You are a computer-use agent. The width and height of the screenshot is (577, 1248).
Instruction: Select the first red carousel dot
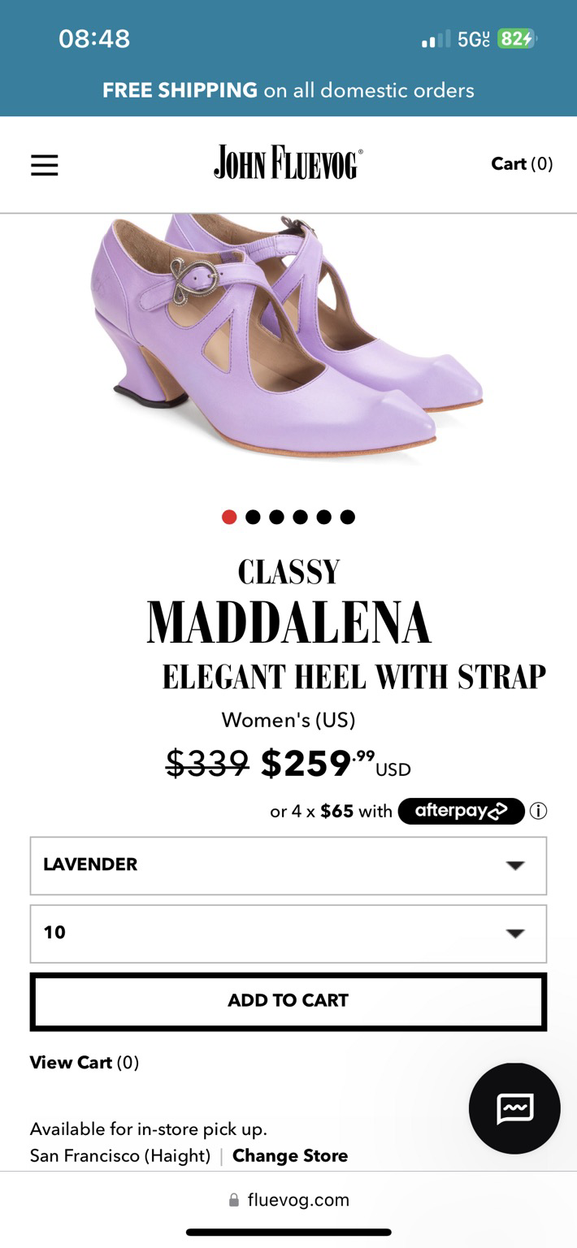[229, 517]
